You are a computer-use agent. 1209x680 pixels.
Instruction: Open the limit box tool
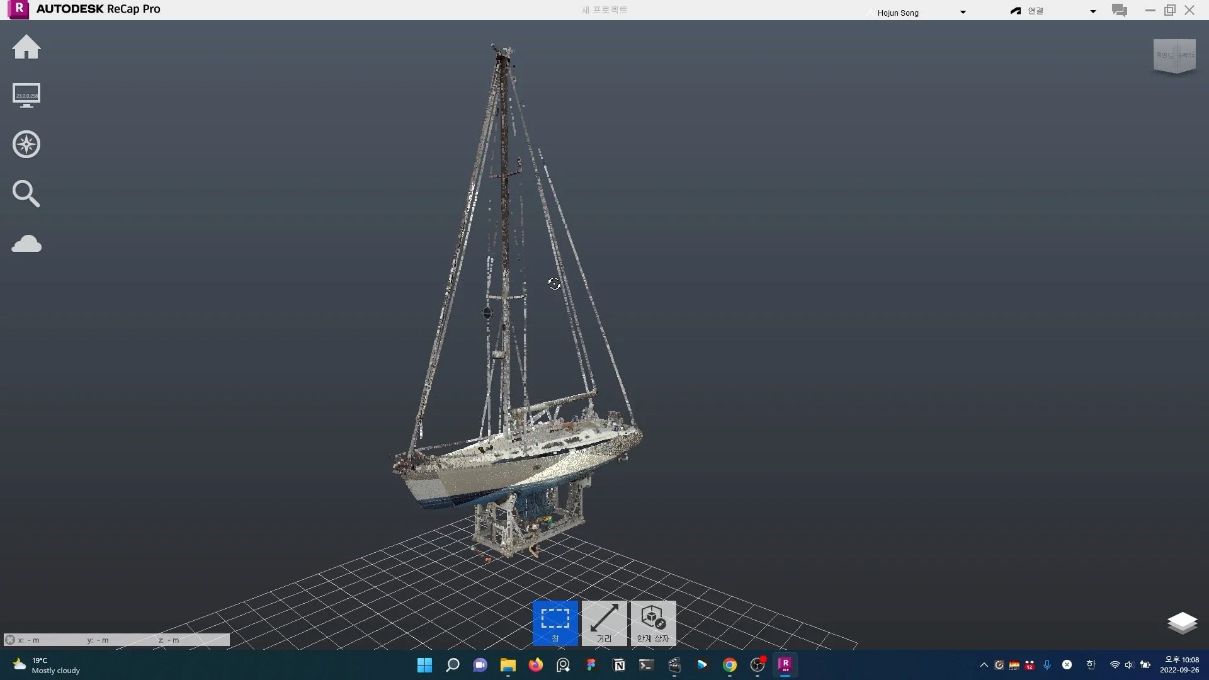click(x=653, y=623)
